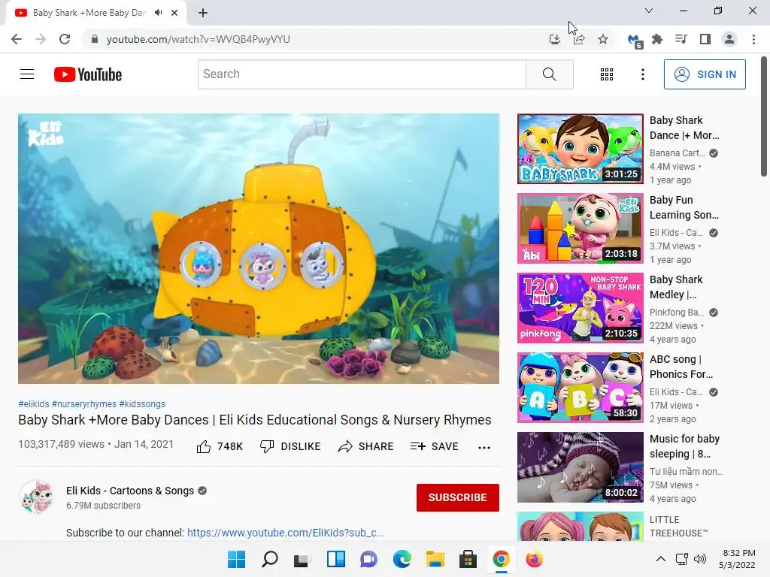Click the search magnifier button
Screen dimensions: 770x577
pyautogui.click(x=550, y=74)
